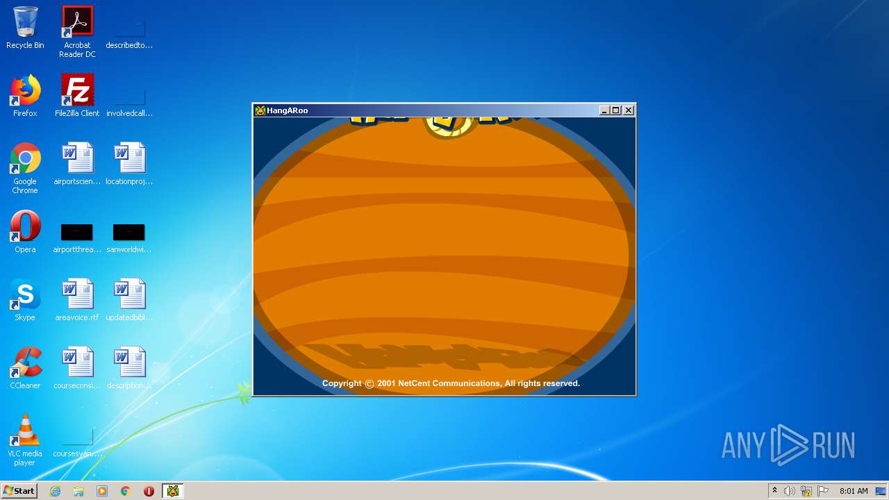The image size is (889, 500).
Task: Open Chrome from the taskbar
Action: click(126, 491)
